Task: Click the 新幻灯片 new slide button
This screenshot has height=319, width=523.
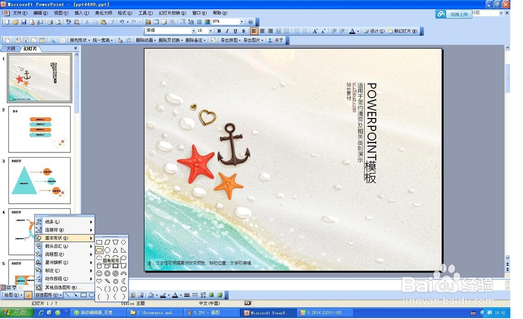Action: 402,31
